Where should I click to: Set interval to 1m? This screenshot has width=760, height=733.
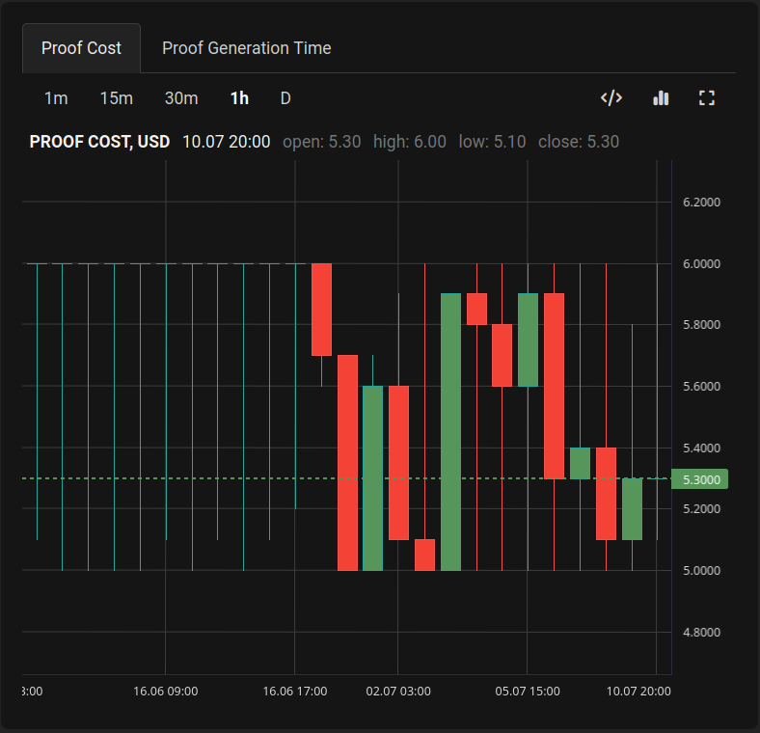pyautogui.click(x=56, y=98)
